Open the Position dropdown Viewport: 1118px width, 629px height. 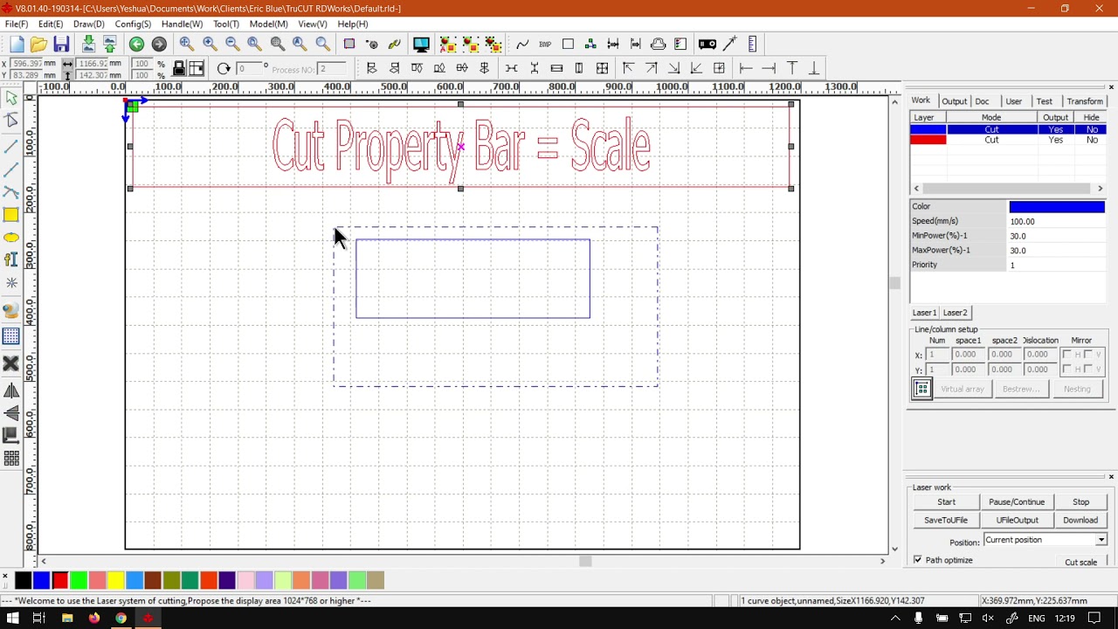[x=1101, y=540]
